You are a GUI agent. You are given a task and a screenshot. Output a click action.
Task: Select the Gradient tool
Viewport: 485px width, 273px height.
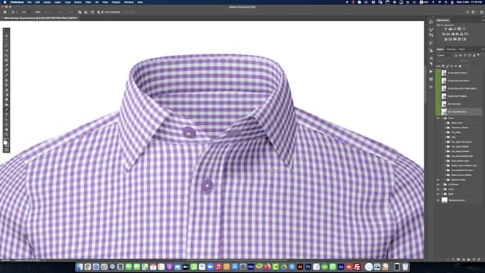click(6, 95)
